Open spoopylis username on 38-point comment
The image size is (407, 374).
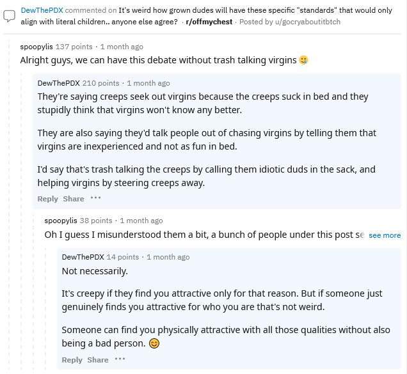coord(61,221)
